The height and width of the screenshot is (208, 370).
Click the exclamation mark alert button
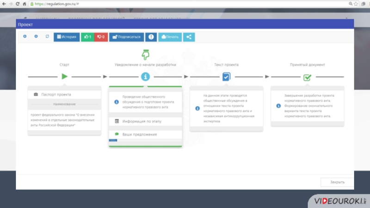151,37
